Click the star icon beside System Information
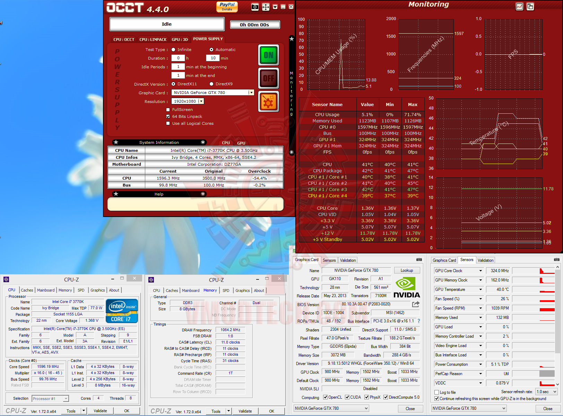This screenshot has height=416, width=563. [116, 142]
